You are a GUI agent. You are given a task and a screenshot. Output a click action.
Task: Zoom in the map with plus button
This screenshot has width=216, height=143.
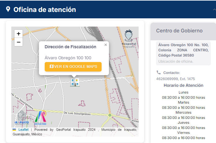pyautogui.click(x=18, y=34)
